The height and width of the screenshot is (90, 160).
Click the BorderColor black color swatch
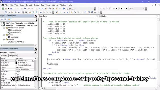click(x=16, y=63)
